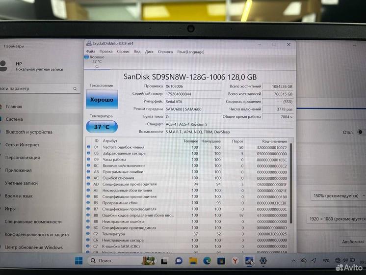Open the "Альбомная" orientation dropdown

point(353,242)
